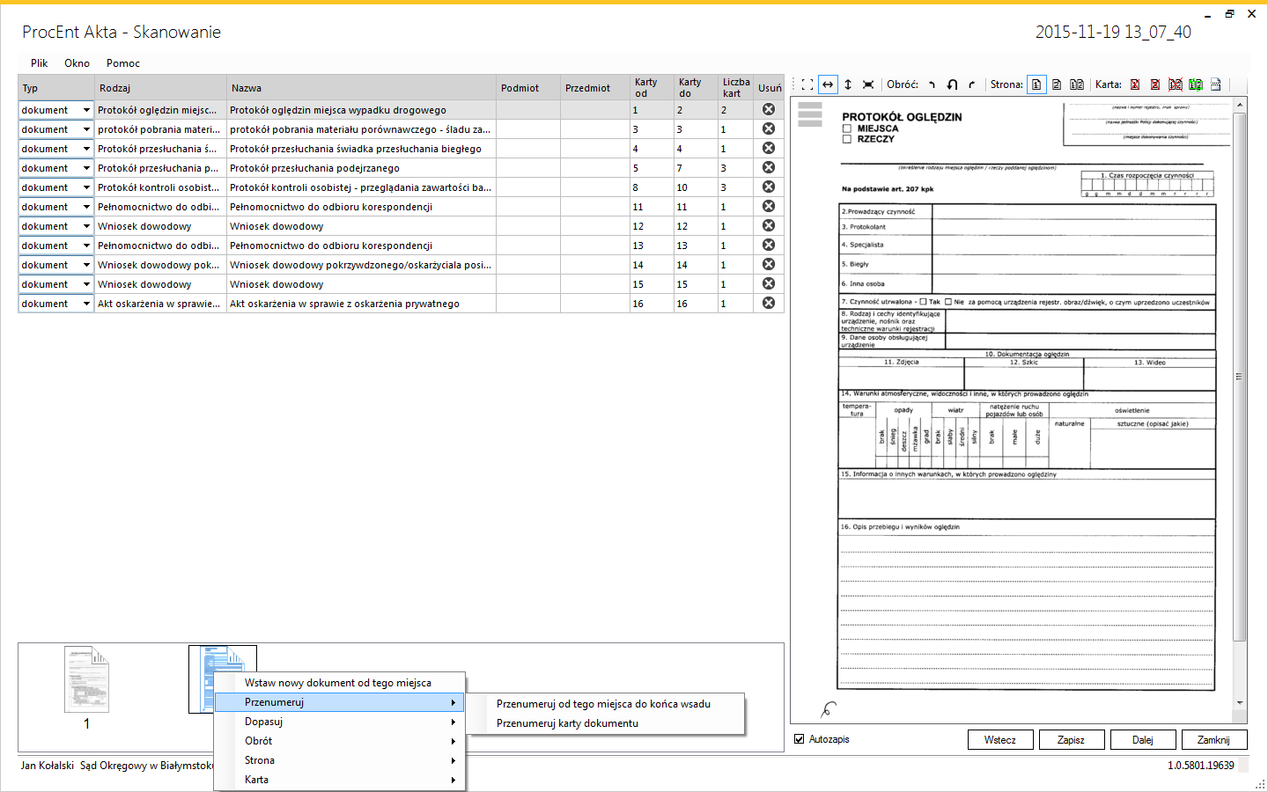1268x792 pixels.
Task: Delete the Pełnomocnictwo row with Karty od 11
Action: tap(769, 206)
